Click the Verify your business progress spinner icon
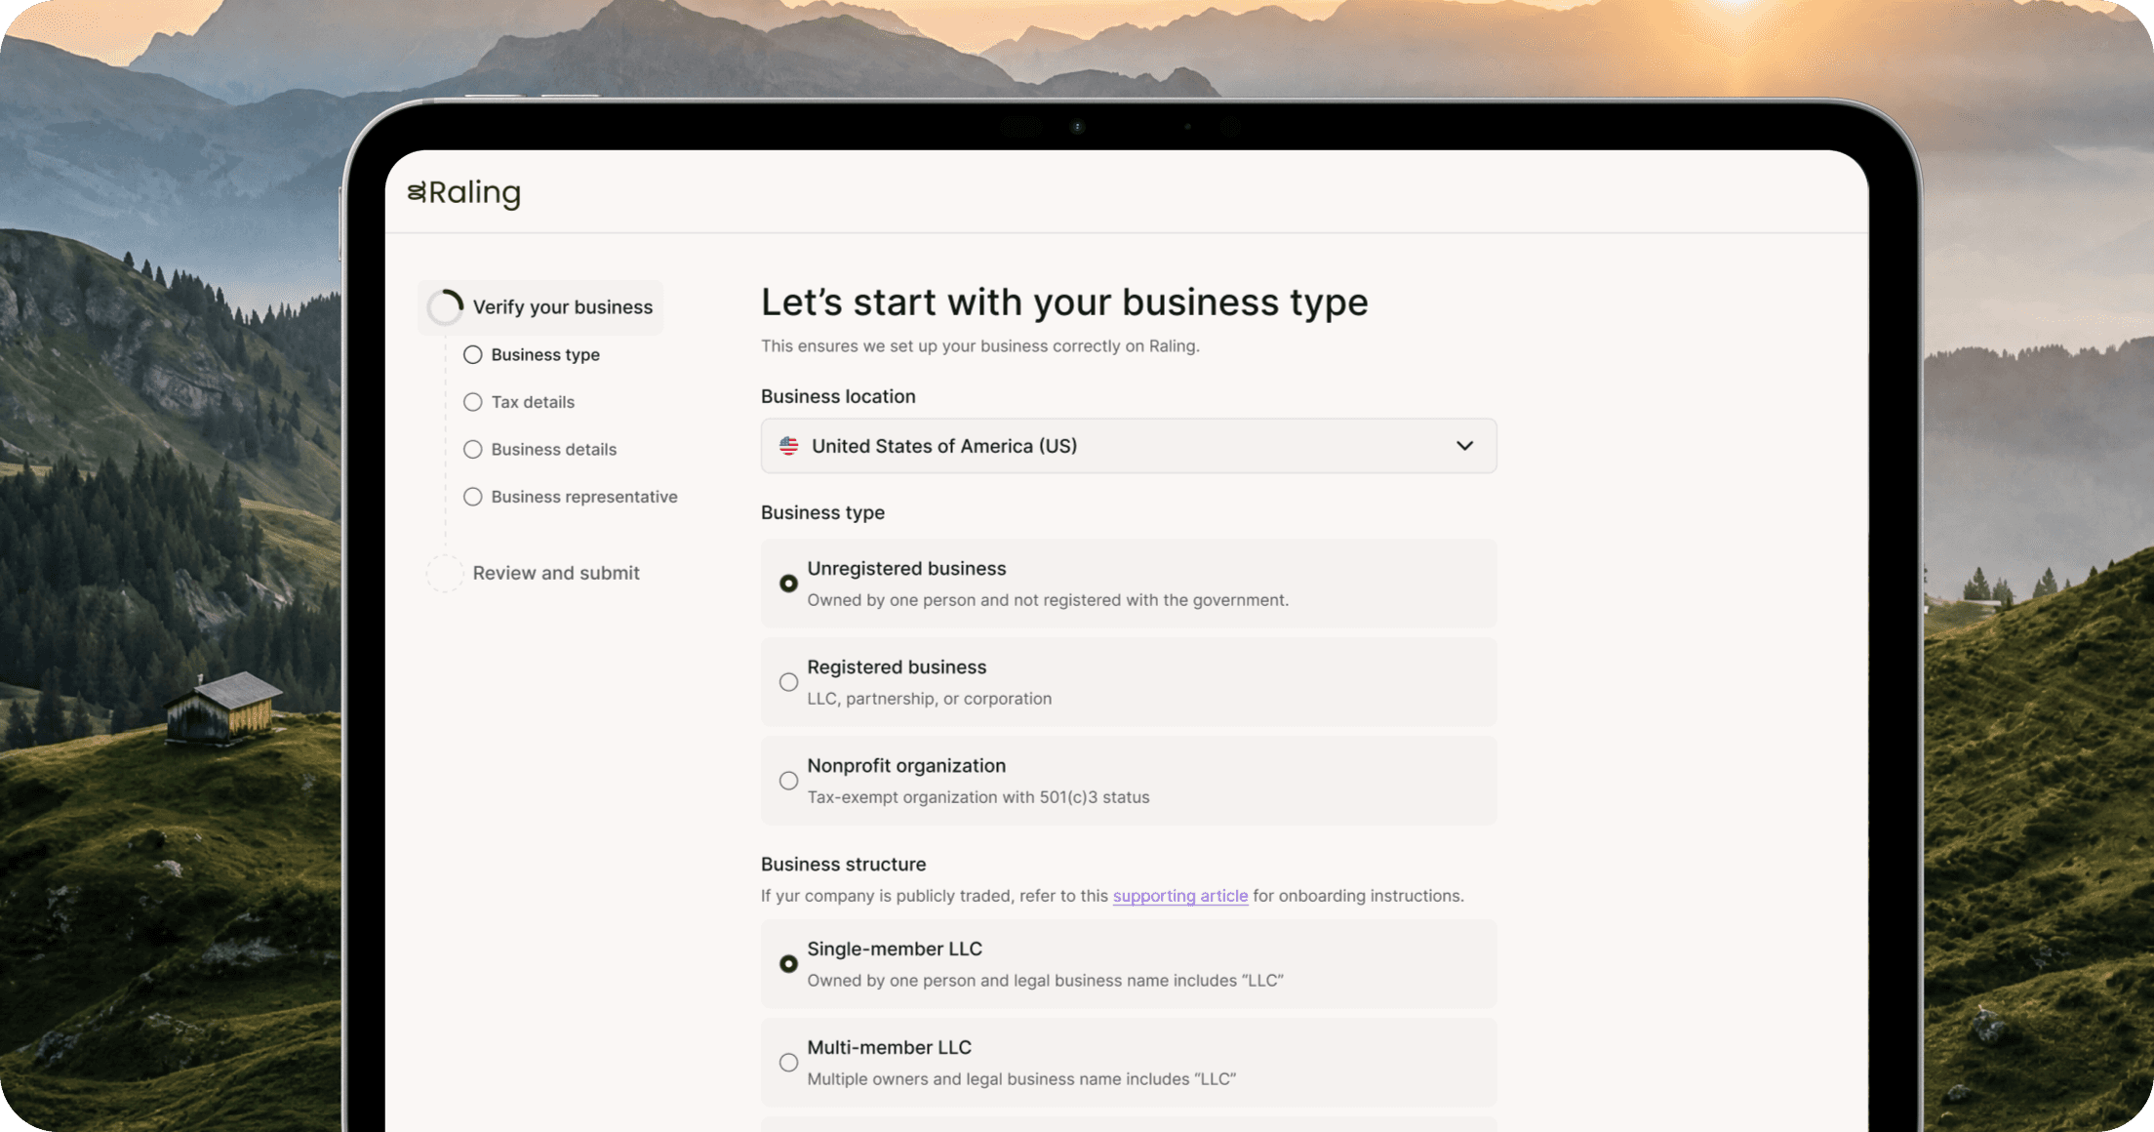The image size is (2154, 1132). click(445, 307)
